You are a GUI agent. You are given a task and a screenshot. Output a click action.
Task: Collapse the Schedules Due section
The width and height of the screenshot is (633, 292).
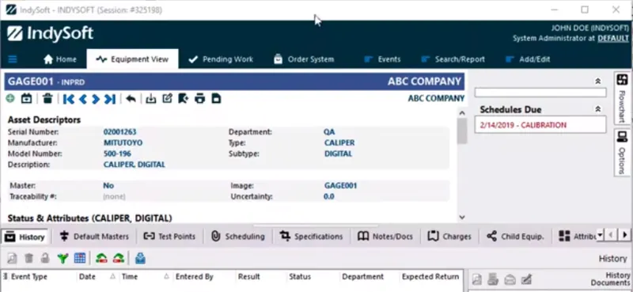(x=598, y=109)
